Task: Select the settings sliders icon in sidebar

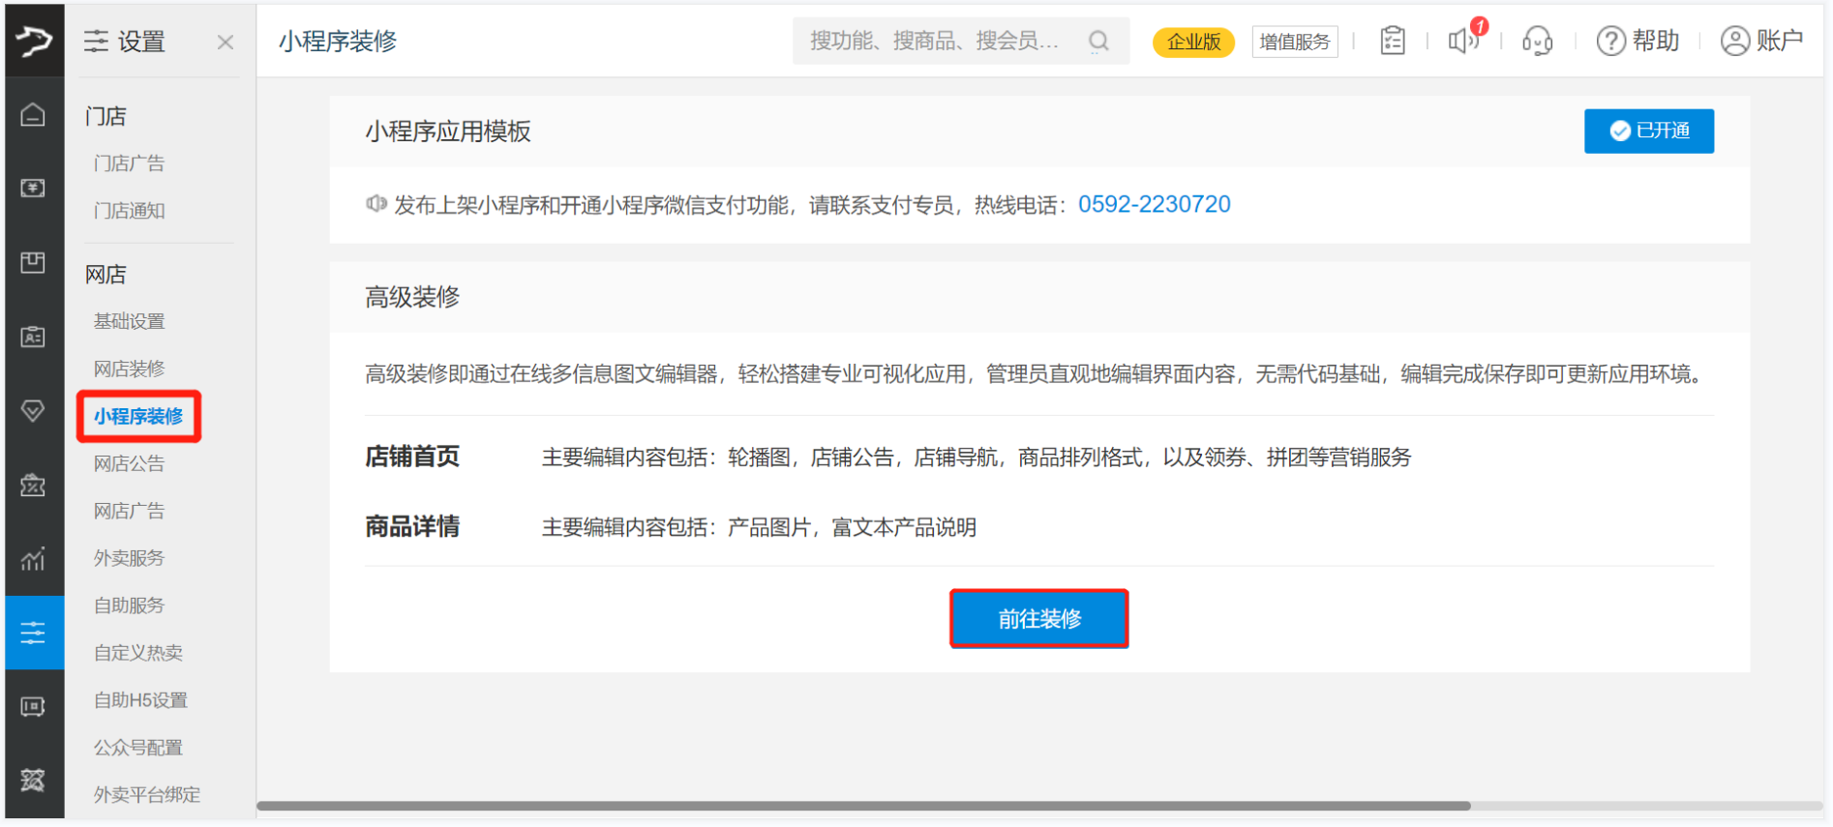Action: click(33, 634)
